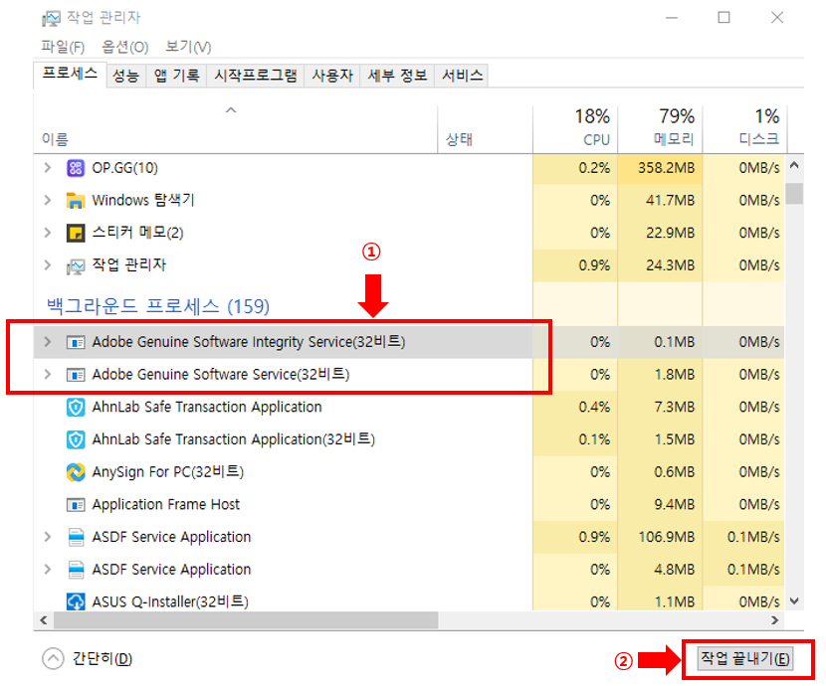This screenshot has height=686, width=826.
Task: Open the 보기(V) menu
Action: pos(188,47)
